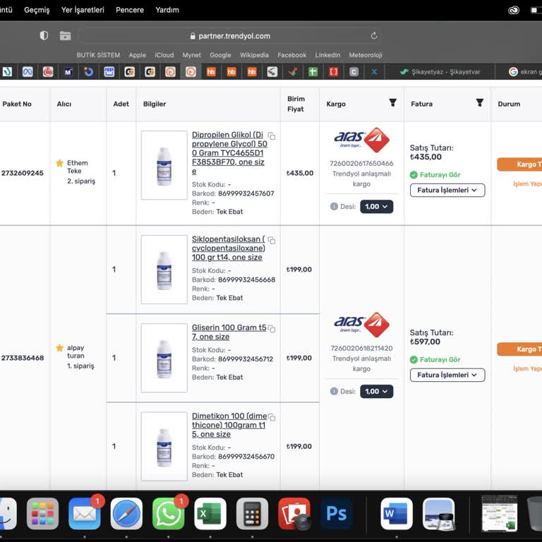Copy the Siklopentasiloksan product name
The height and width of the screenshot is (542, 542).
(272, 240)
